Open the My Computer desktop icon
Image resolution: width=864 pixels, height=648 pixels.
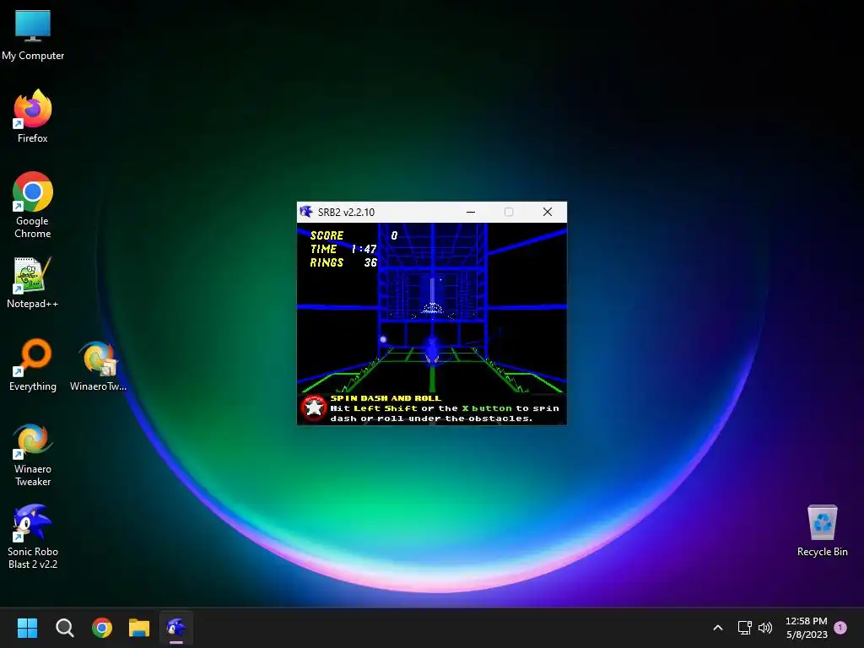[x=33, y=35]
